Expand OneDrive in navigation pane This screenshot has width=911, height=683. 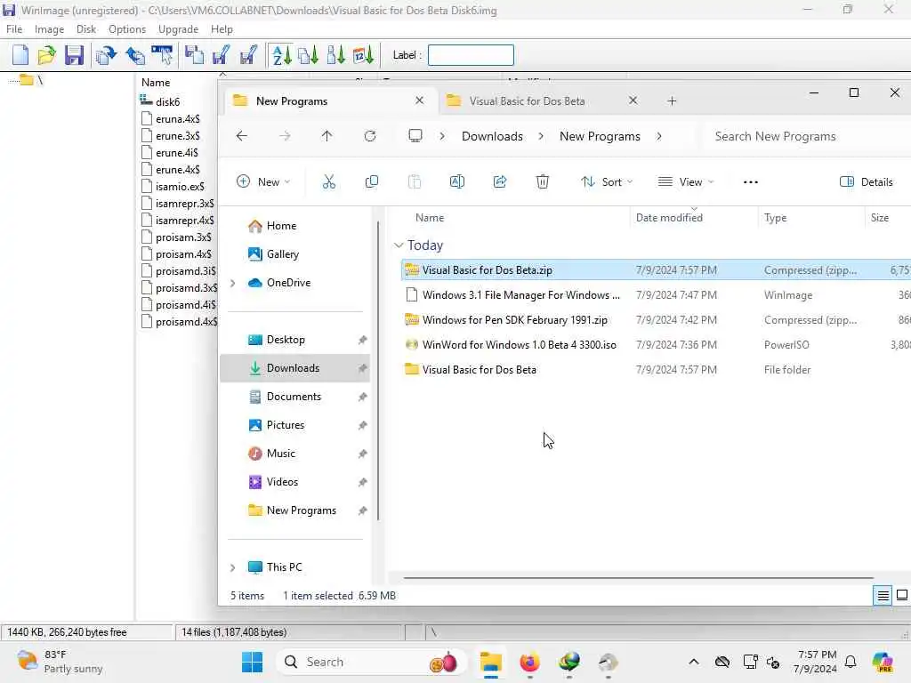pos(232,283)
